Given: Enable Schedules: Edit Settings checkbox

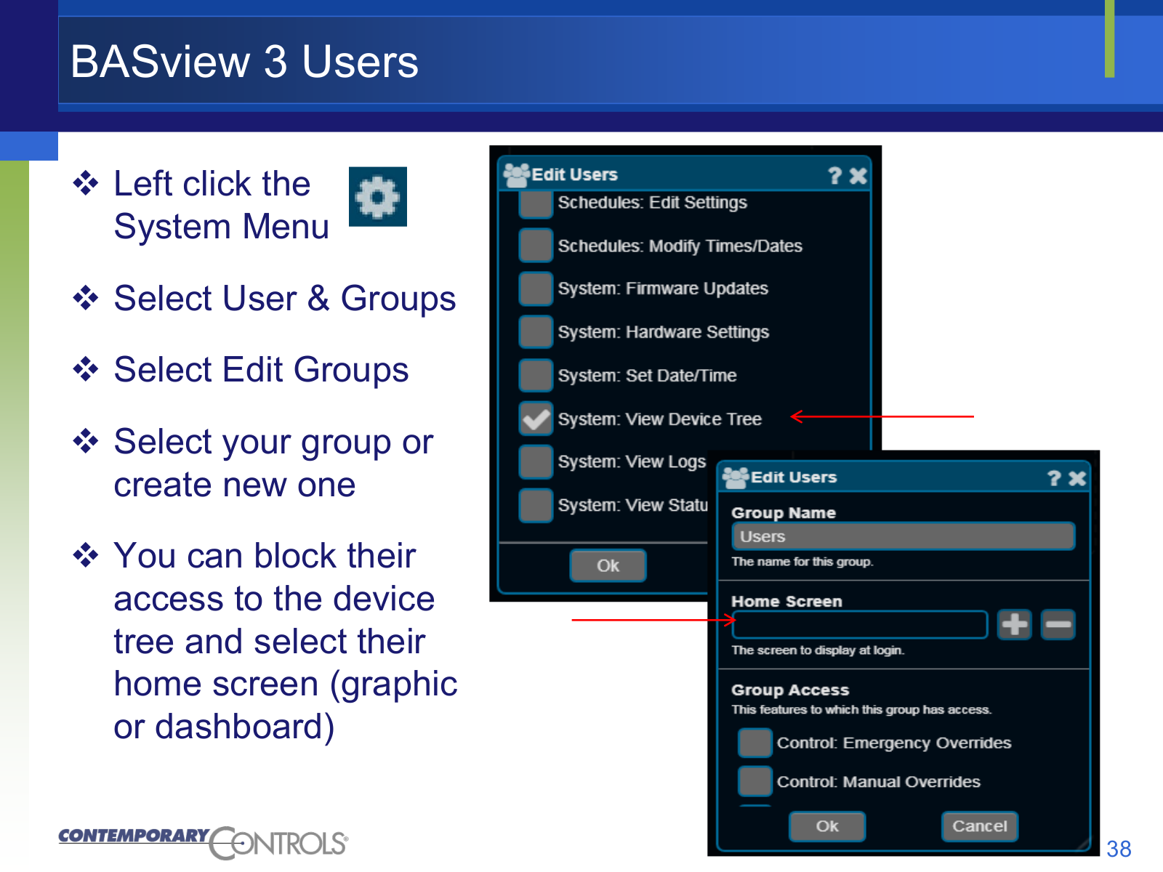Looking at the screenshot, I should 536,203.
